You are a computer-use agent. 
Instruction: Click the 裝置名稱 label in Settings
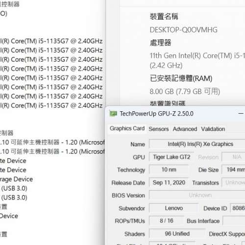(x=164, y=17)
